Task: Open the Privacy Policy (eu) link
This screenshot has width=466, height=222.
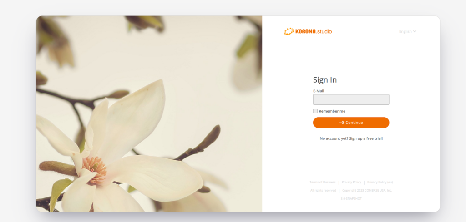Action: (x=380, y=183)
